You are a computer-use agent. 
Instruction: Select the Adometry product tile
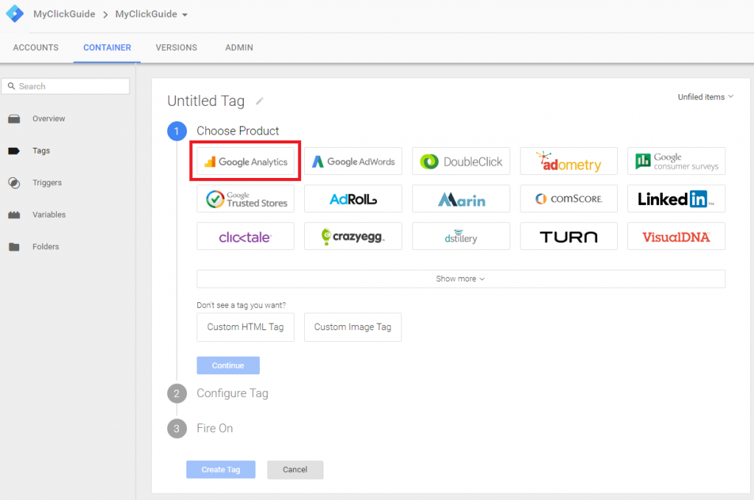pyautogui.click(x=568, y=161)
